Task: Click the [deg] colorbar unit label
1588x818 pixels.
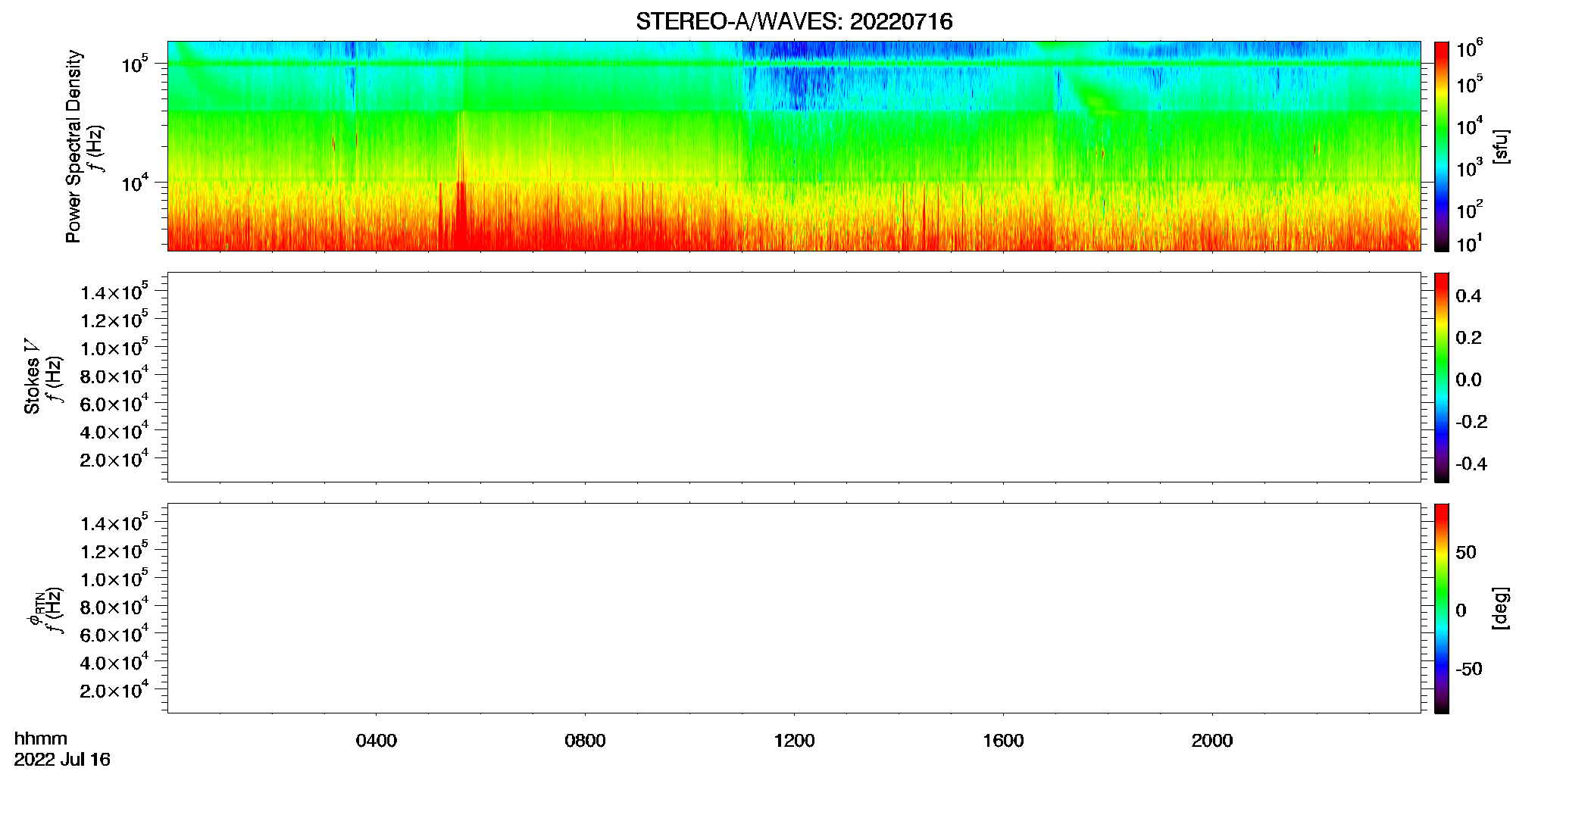Action: [1501, 608]
